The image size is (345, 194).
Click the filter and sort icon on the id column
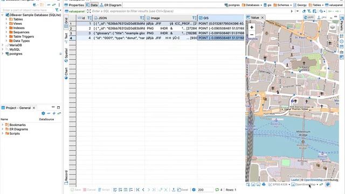(89, 18)
